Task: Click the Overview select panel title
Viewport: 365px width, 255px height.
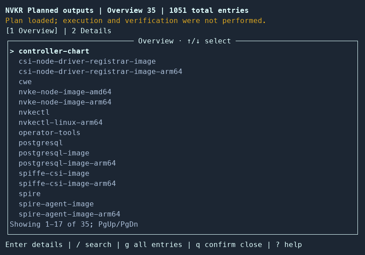Action: click(184, 41)
